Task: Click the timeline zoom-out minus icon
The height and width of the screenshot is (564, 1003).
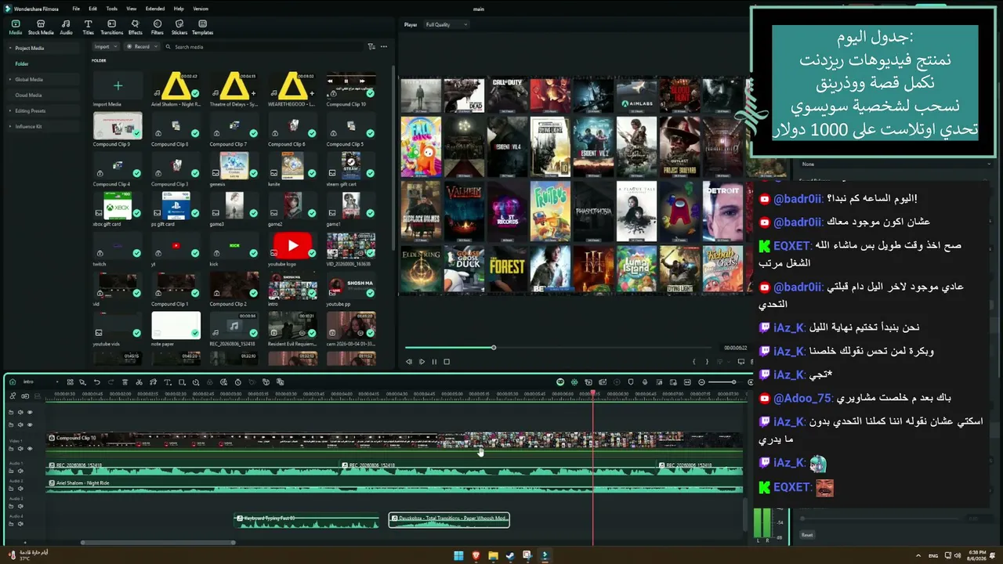Action: 701,382
